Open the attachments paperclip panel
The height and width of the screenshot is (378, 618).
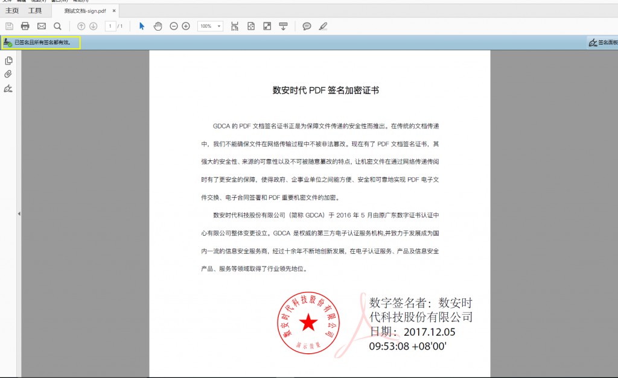click(8, 74)
